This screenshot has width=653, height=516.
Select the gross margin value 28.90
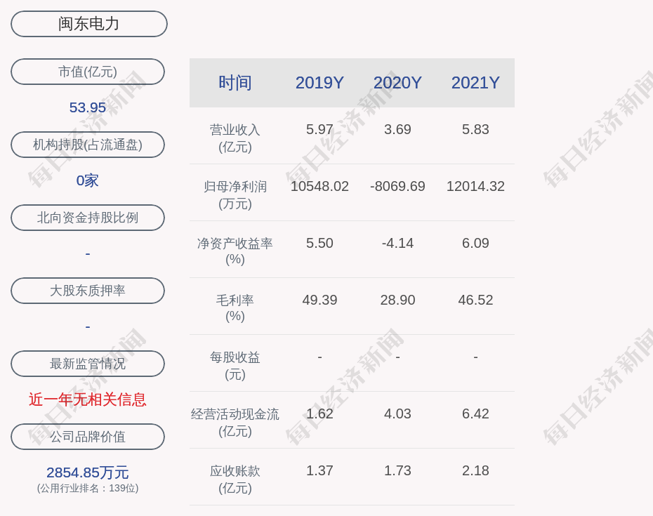(x=397, y=300)
